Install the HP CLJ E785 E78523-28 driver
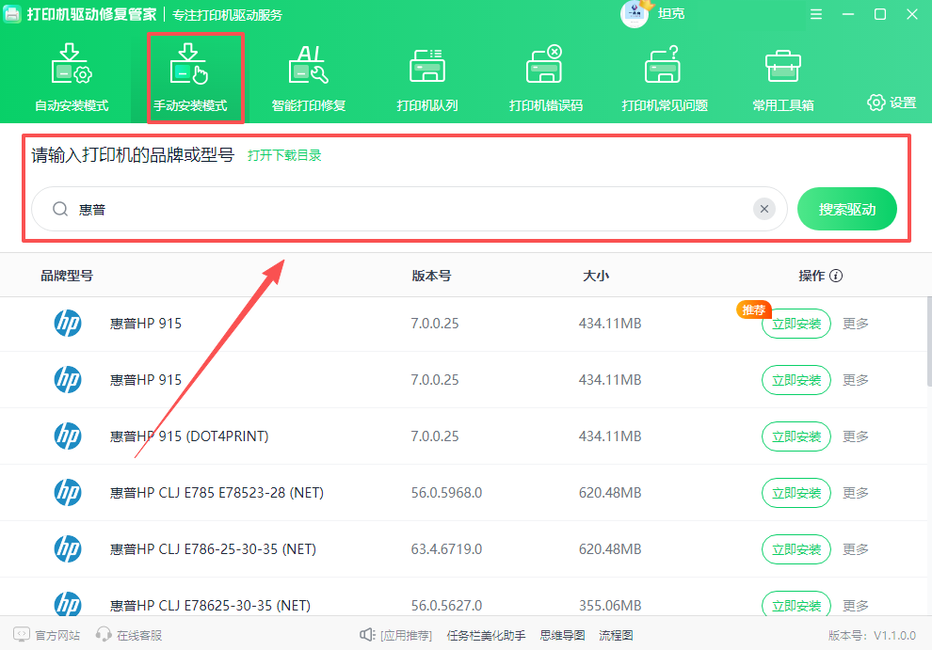The width and height of the screenshot is (932, 650). (x=795, y=493)
